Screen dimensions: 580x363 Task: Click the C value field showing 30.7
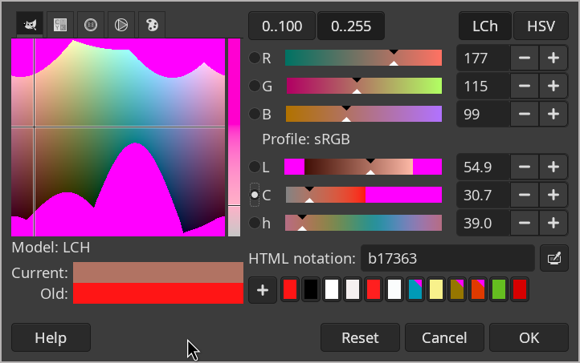click(484, 195)
